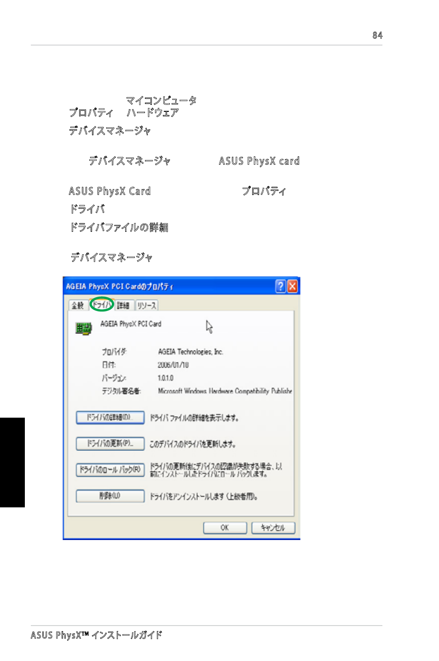Image resolution: width=439 pixels, height=661 pixels.
Task: Click the AGEIA PhysX PCI Card device name
Action: click(131, 324)
